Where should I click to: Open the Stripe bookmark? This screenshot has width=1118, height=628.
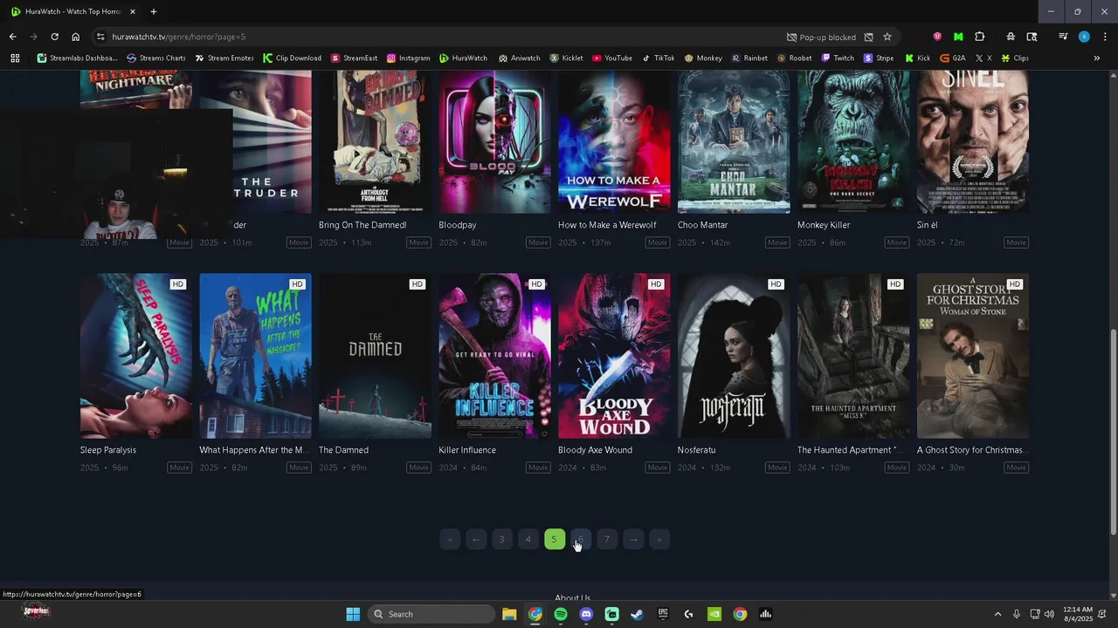pos(879,58)
